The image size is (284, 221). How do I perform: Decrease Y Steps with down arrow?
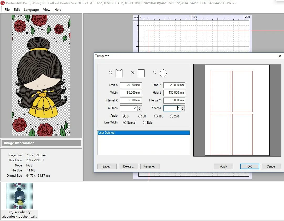[x=183, y=110]
